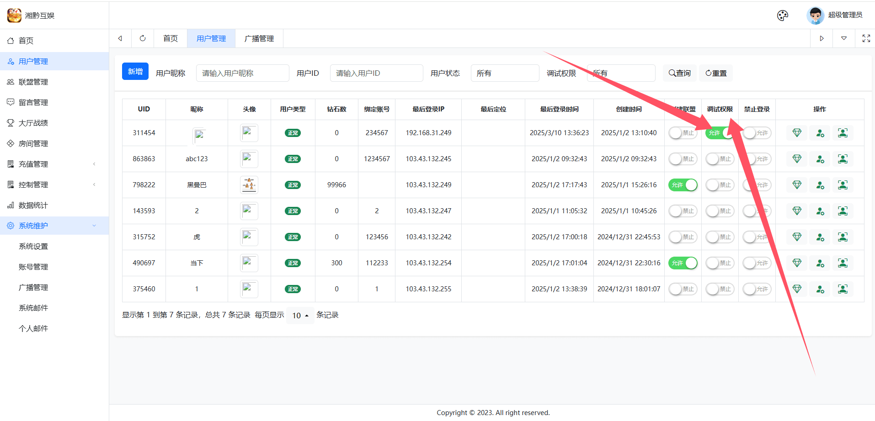The height and width of the screenshot is (421, 875).
Task: Click the add-user icon for user 863863
Action: (820, 159)
